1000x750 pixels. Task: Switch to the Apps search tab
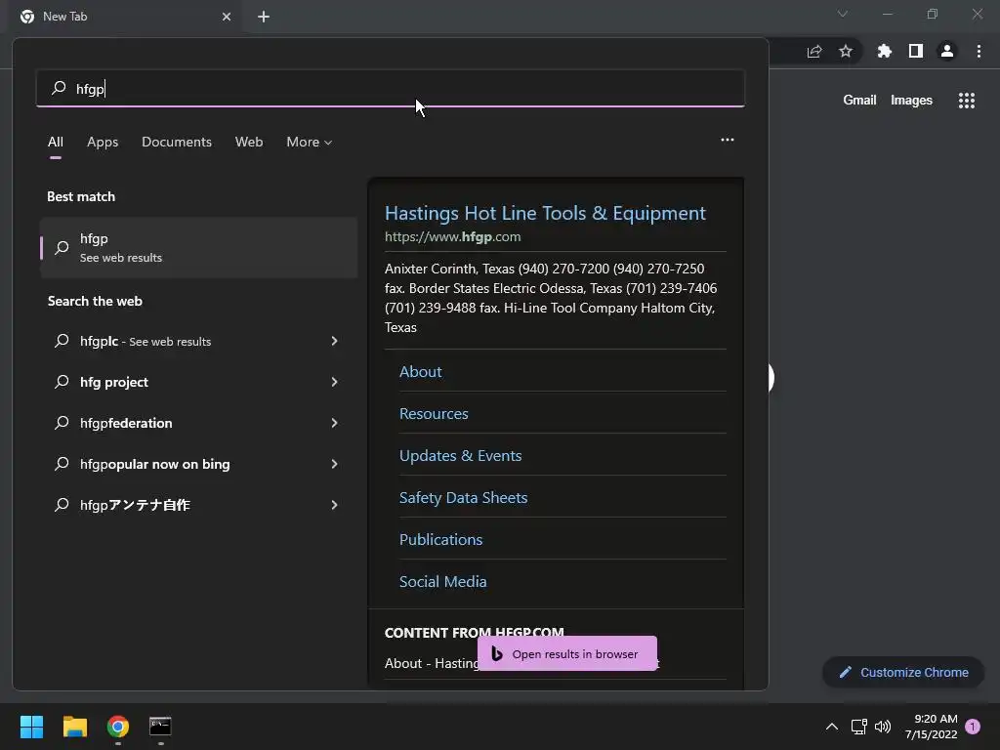(x=103, y=143)
